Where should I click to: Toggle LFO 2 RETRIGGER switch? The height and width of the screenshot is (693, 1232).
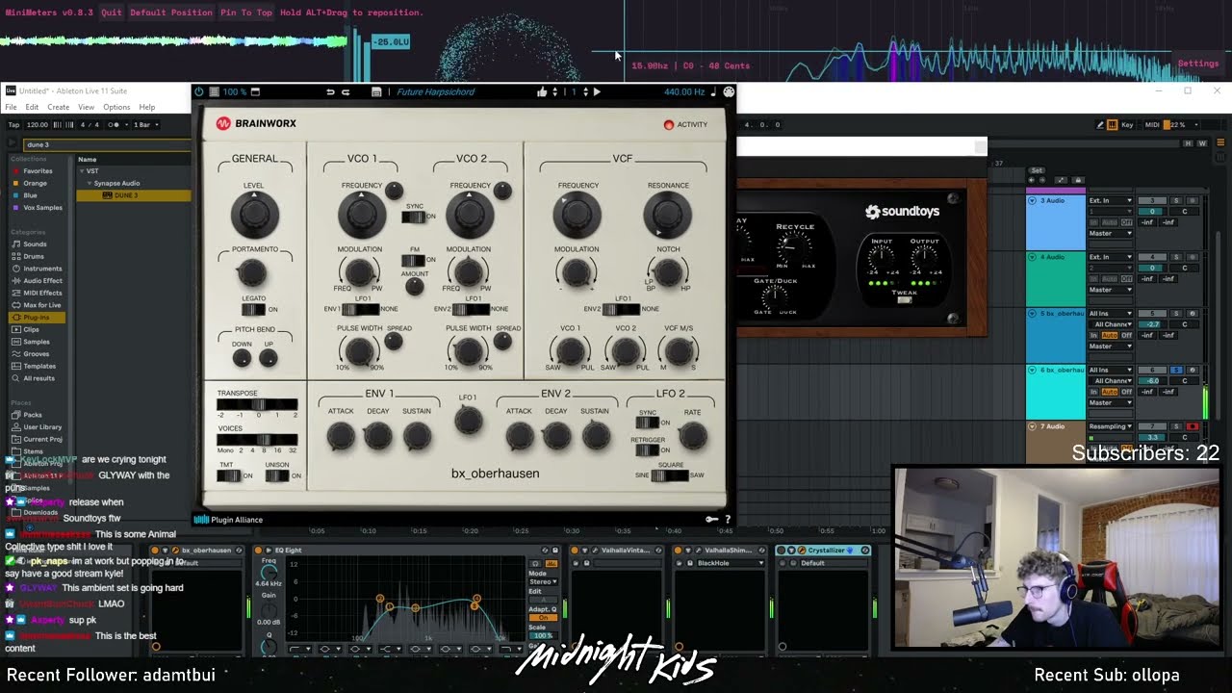pyautogui.click(x=647, y=449)
